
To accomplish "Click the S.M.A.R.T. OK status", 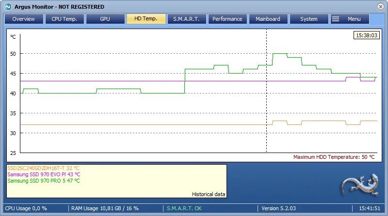I will tap(184, 208).
